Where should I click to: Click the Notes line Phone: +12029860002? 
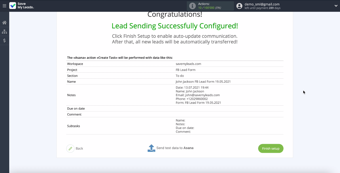(x=192, y=99)
